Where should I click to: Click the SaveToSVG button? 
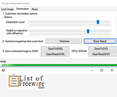tap(103, 49)
